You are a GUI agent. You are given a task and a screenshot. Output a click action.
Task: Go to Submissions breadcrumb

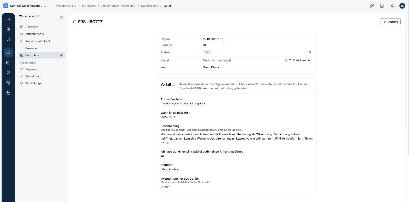coord(149,6)
